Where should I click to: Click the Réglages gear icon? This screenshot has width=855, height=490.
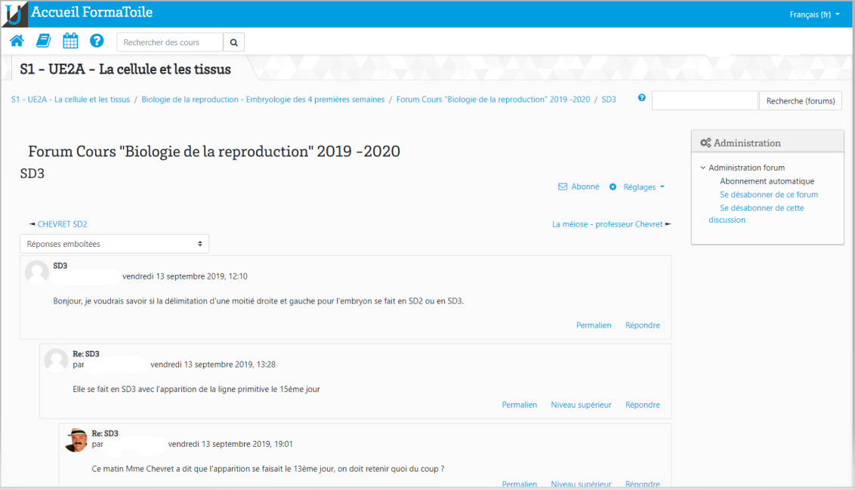(613, 187)
